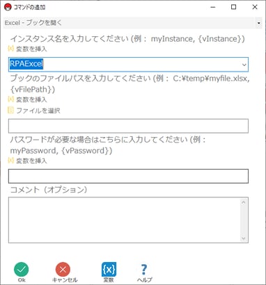The width and height of the screenshot is (266, 285).
Task: Click the file icon beside ファイルを選択
Action: [x=10, y=111]
